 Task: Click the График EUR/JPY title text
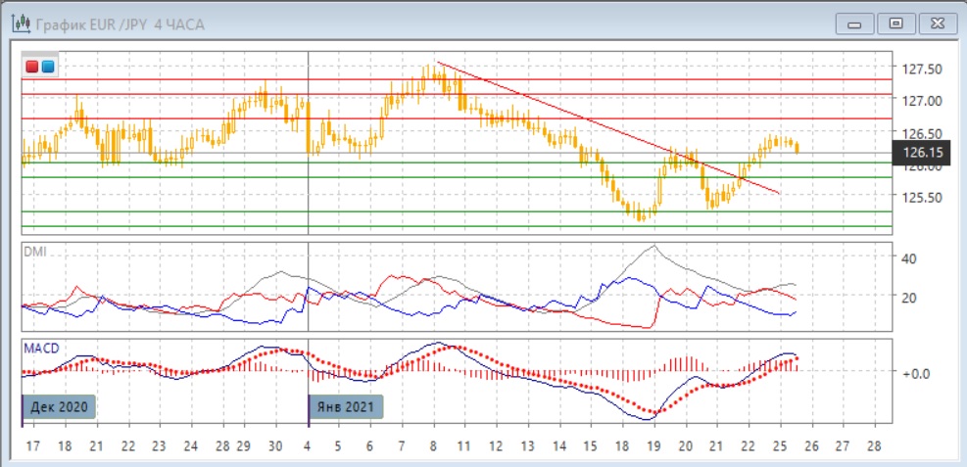click(x=120, y=24)
